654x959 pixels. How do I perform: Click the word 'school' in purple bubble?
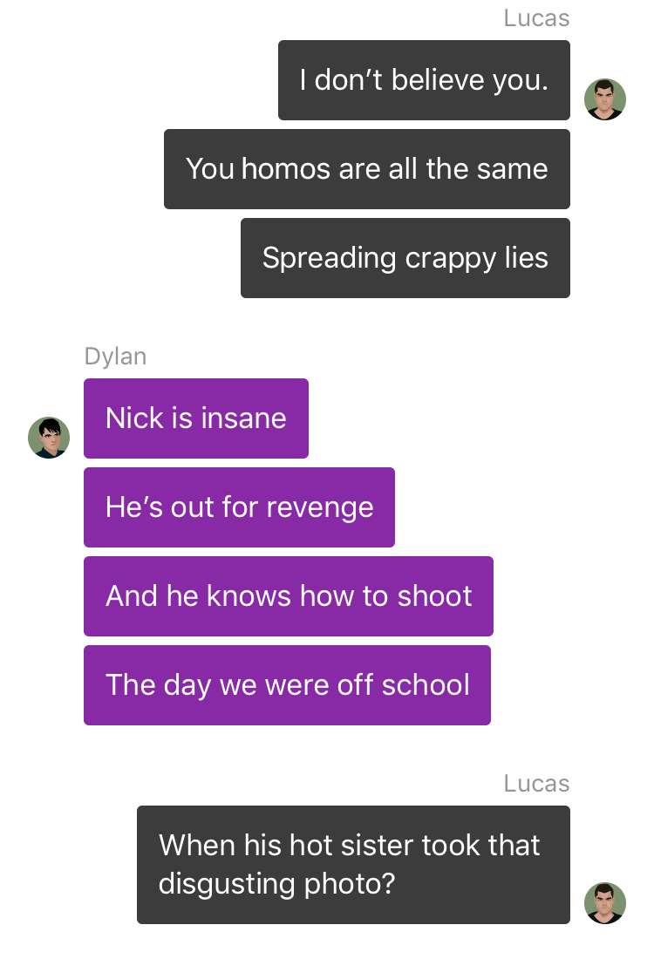pos(426,685)
